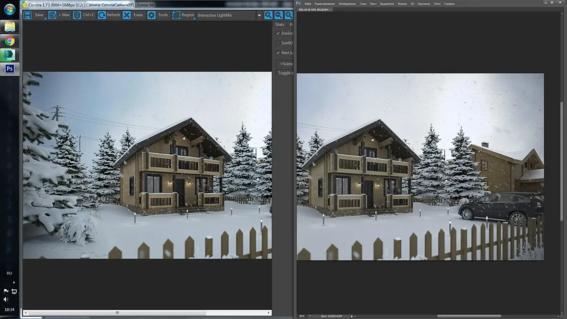Click the Region label in Corona toolbar

click(x=188, y=15)
